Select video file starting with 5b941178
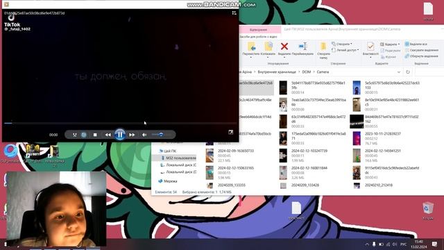This screenshot has height=250, width=444. (x=313, y=87)
